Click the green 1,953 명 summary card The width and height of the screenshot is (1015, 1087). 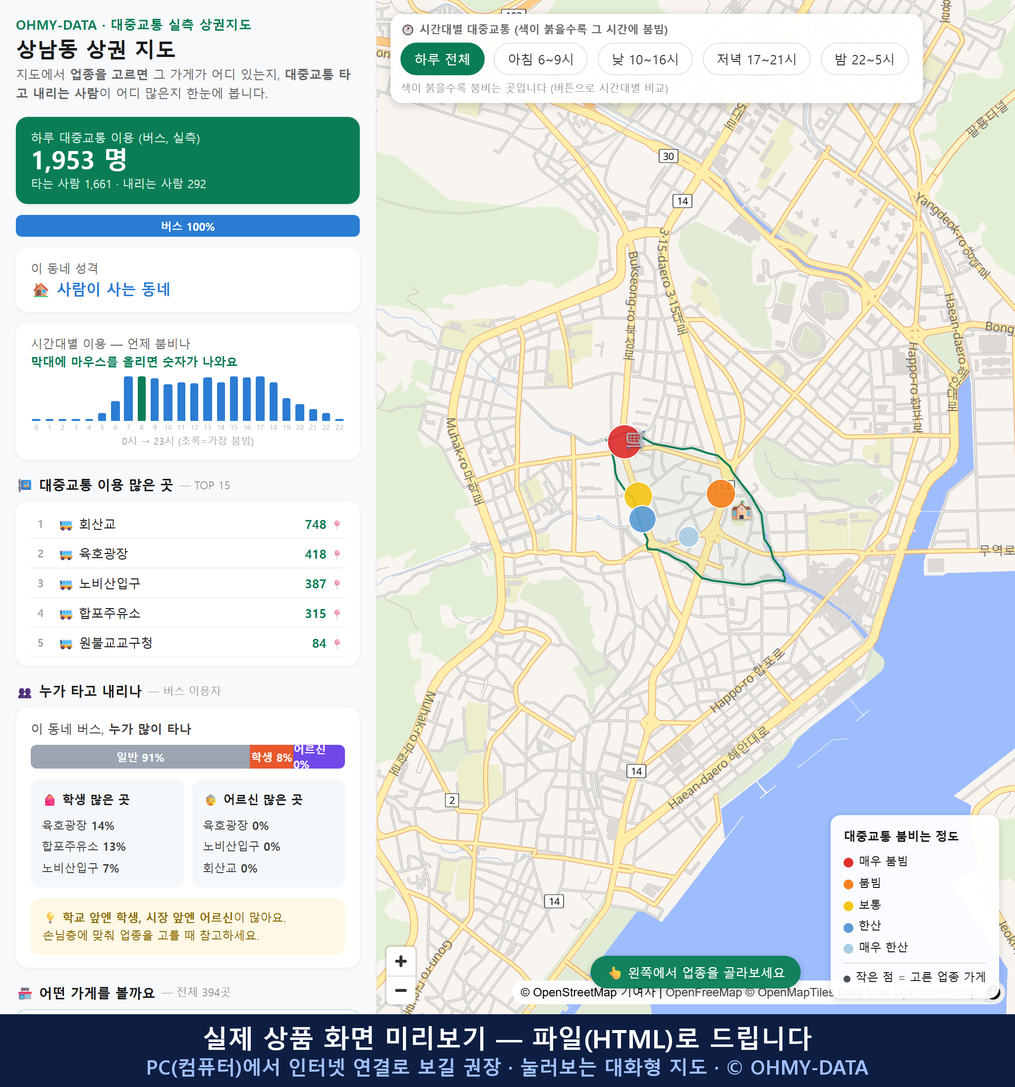[188, 160]
